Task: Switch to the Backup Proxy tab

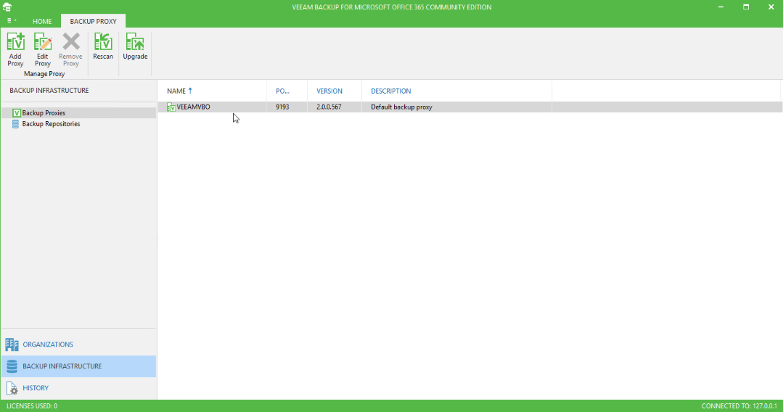Action: pos(93,22)
